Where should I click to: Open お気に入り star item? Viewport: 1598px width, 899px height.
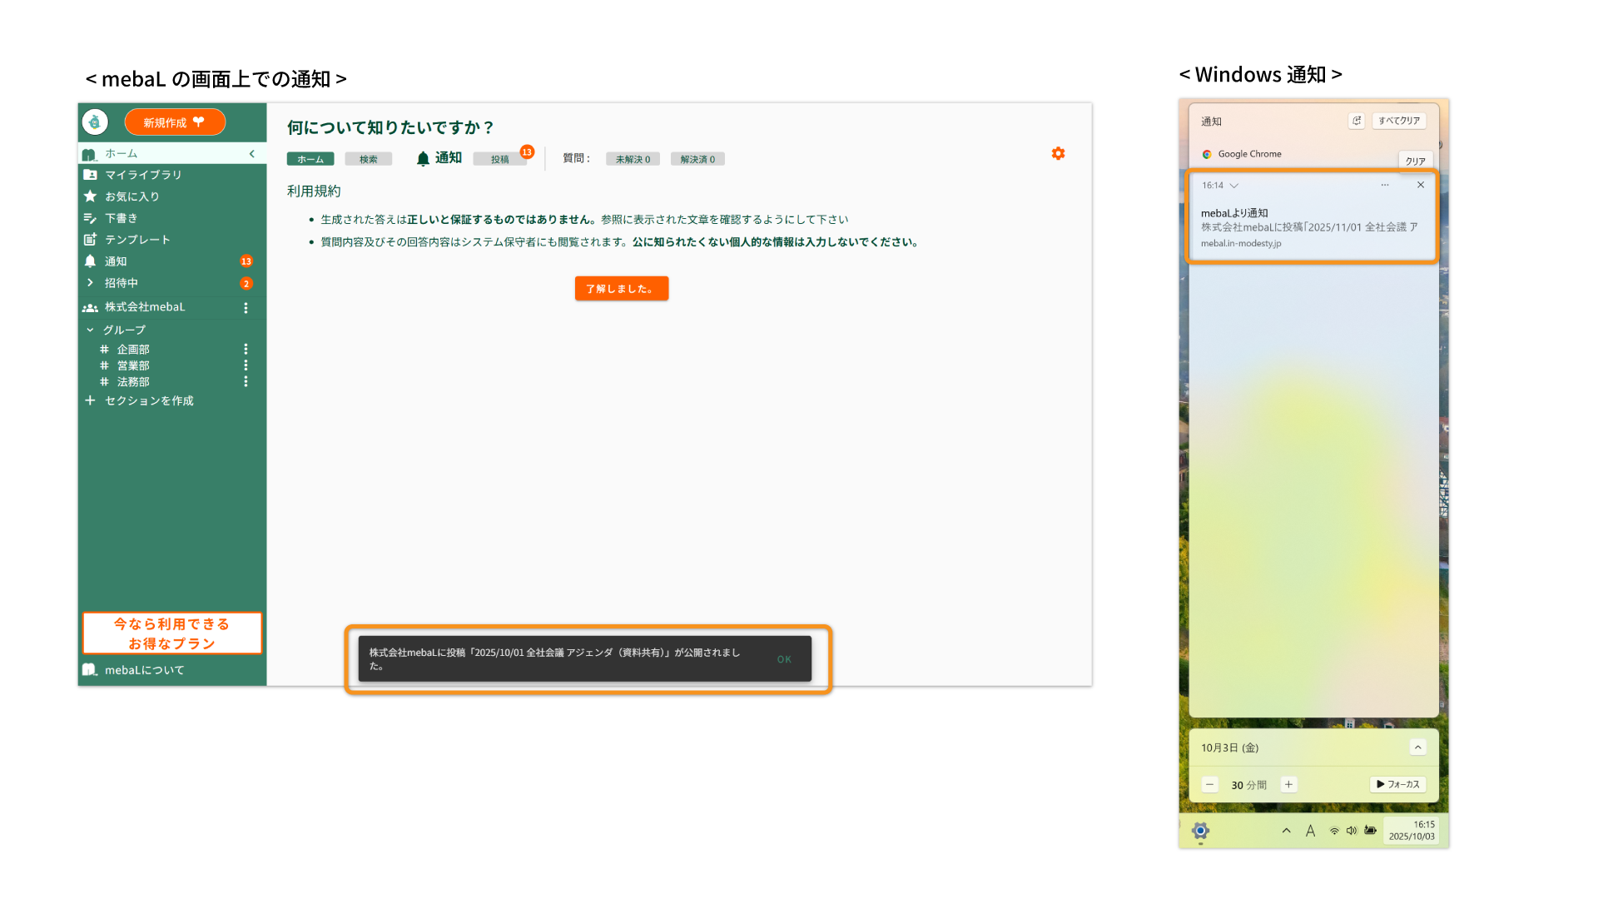point(132,196)
